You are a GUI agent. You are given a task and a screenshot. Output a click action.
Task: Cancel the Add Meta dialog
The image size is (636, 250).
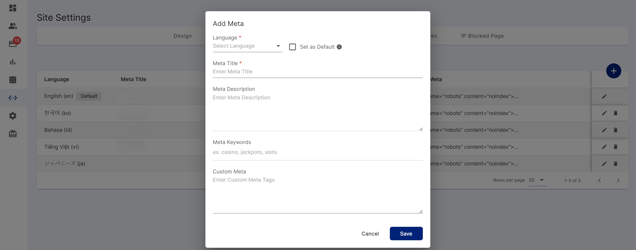[370, 234]
